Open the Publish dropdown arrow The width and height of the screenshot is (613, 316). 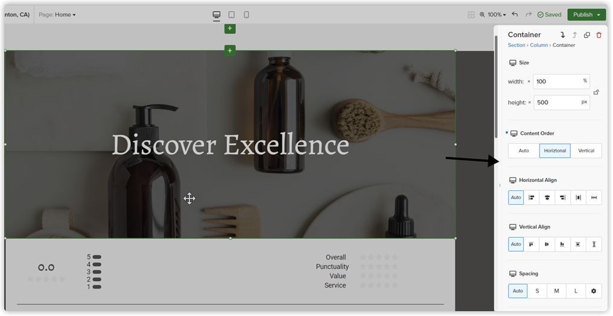tap(599, 15)
